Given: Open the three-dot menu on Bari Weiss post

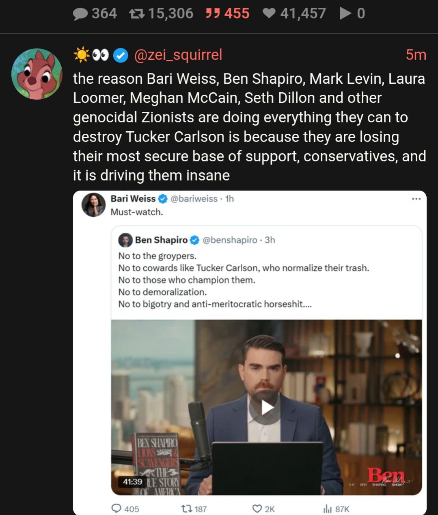Looking at the screenshot, I should [416, 199].
